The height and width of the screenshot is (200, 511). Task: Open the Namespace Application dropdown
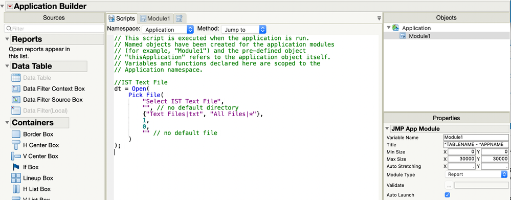[168, 30]
